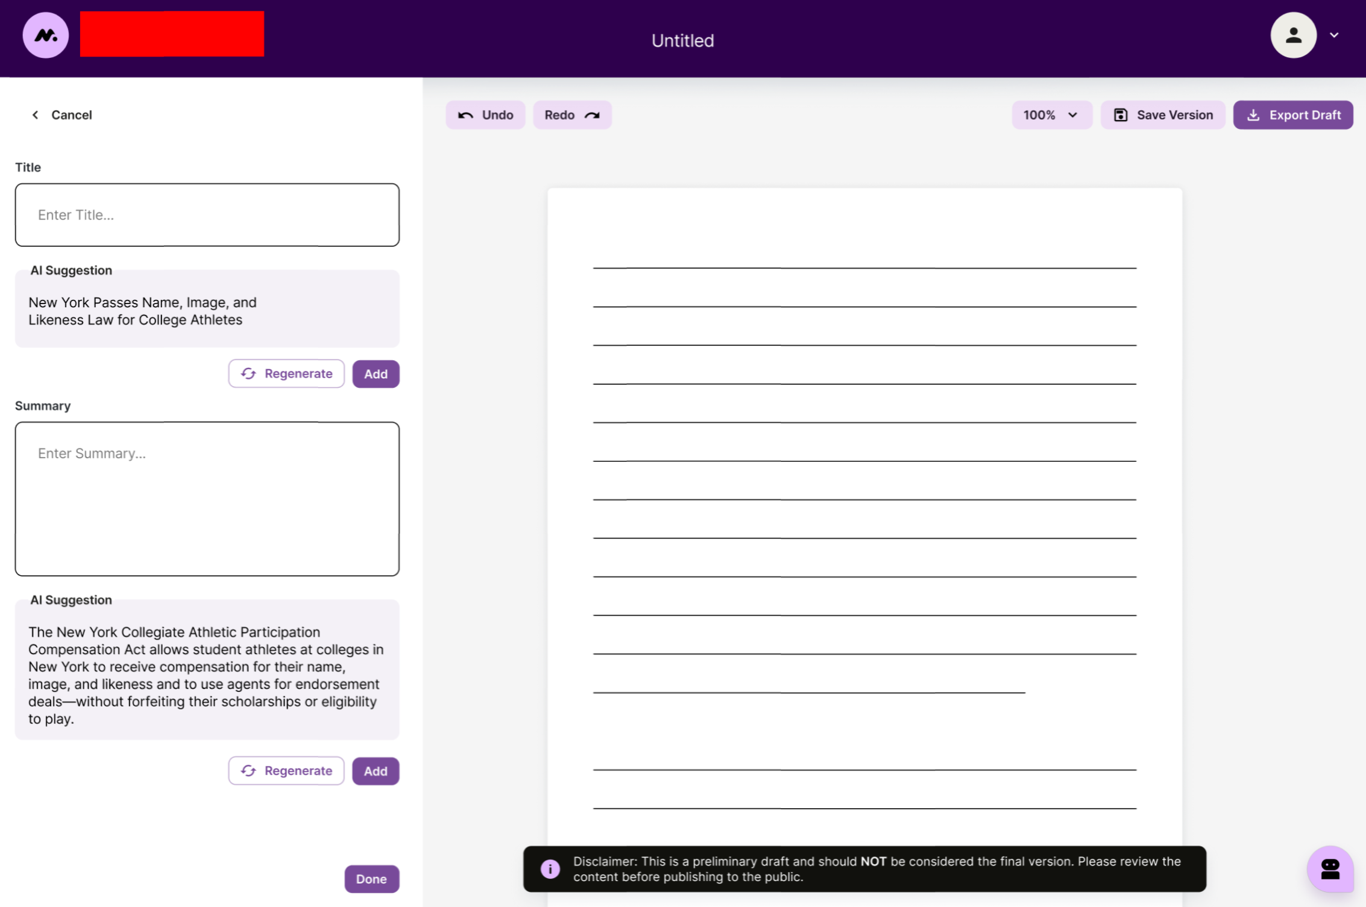This screenshot has height=907, width=1366.
Task: Go back using the Cancel chevron
Action: point(36,115)
